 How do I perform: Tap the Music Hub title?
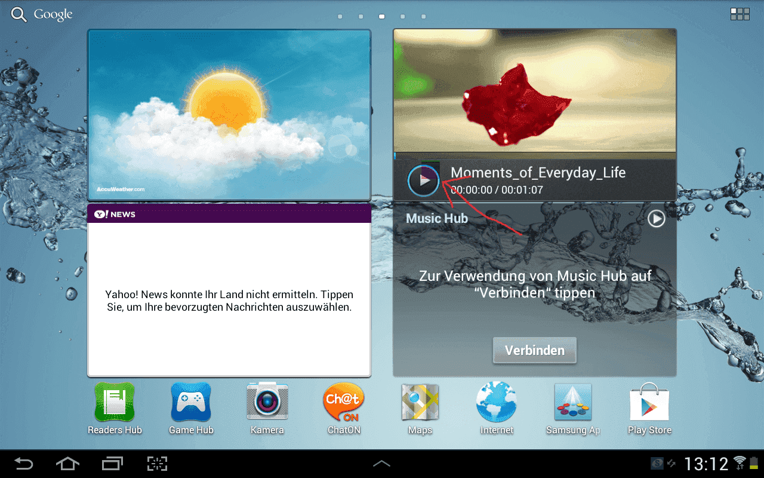pos(437,219)
